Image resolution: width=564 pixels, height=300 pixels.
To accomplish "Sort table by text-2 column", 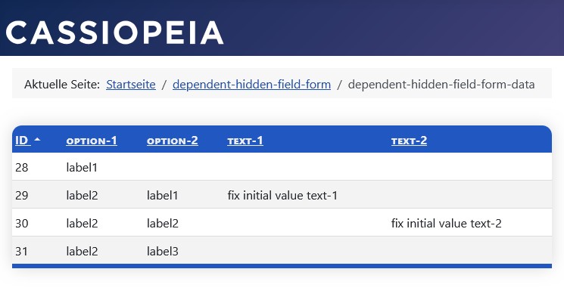I will click(409, 141).
